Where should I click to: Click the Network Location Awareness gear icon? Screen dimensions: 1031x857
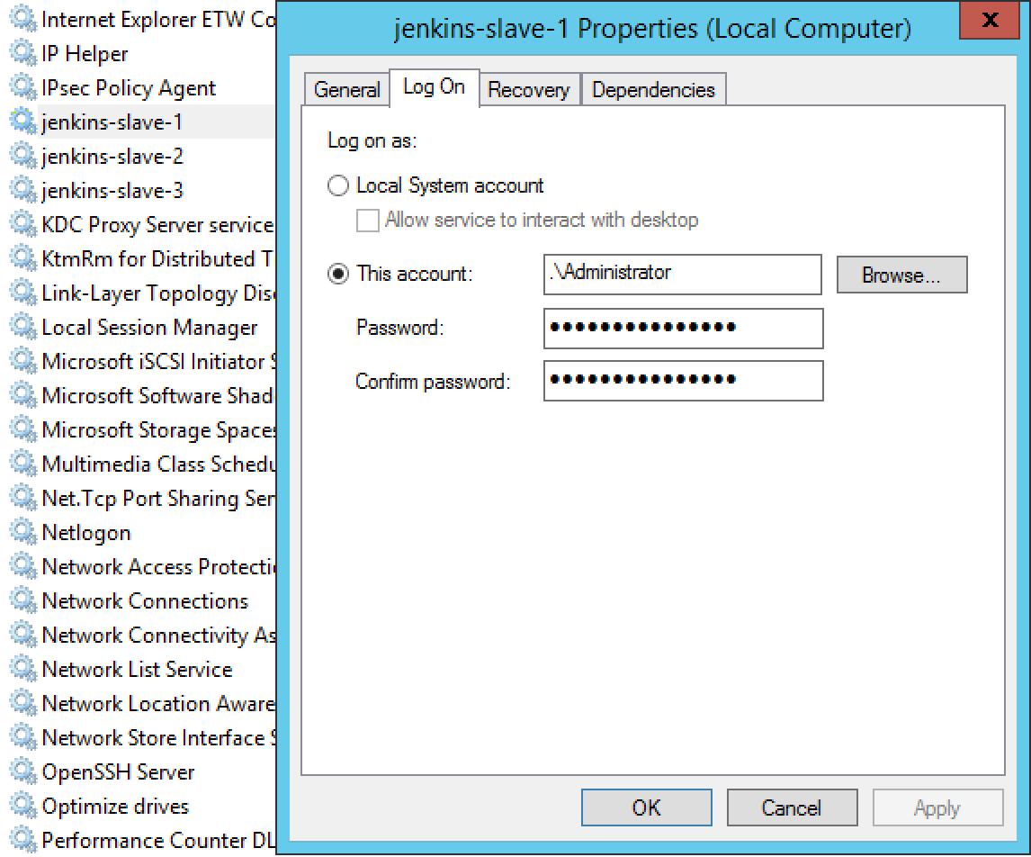pyautogui.click(x=23, y=703)
